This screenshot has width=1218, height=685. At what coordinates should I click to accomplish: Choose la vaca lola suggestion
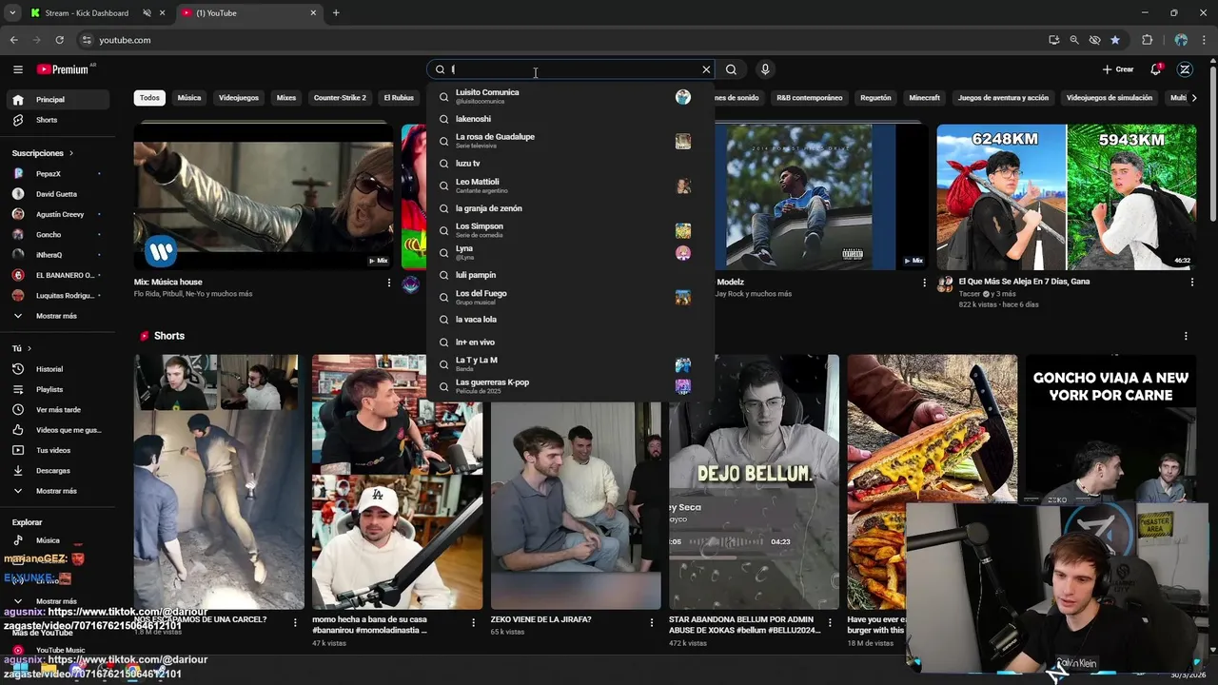click(x=571, y=320)
